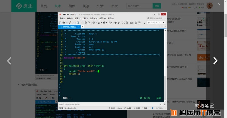Viewport: 227px width, 118px height.
Task: Click the New session icon in Xshell toolbar
Action: pos(60,23)
